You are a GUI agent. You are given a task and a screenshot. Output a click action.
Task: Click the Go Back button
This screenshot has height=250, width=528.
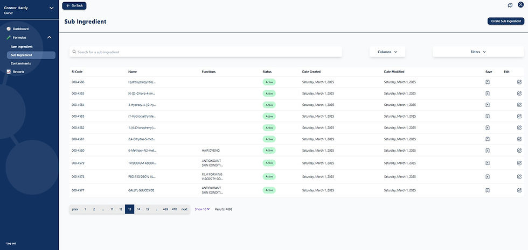coord(74,6)
